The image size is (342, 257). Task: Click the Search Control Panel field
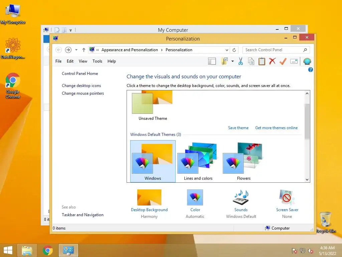pyautogui.click(x=276, y=50)
